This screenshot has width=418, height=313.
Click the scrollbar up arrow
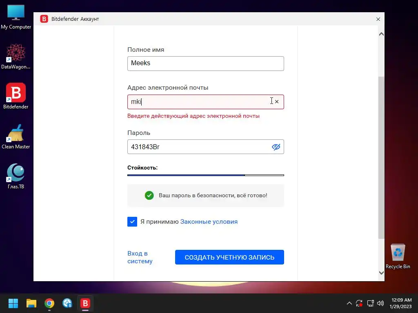pos(381,34)
